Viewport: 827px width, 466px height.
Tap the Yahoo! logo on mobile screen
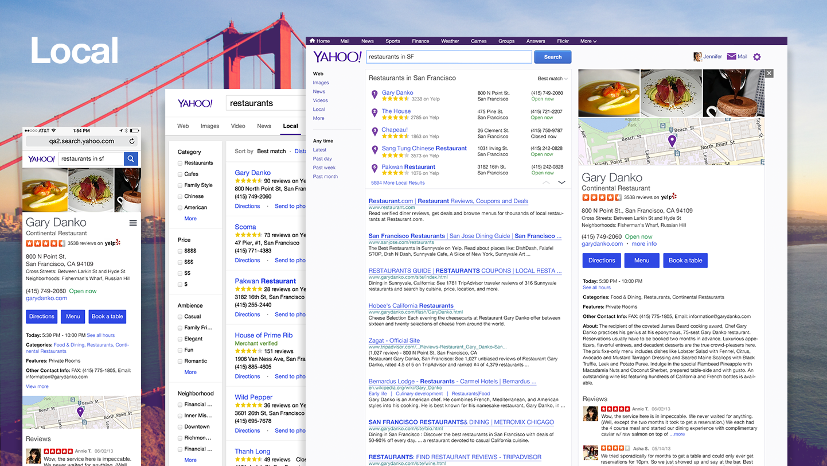tap(42, 159)
